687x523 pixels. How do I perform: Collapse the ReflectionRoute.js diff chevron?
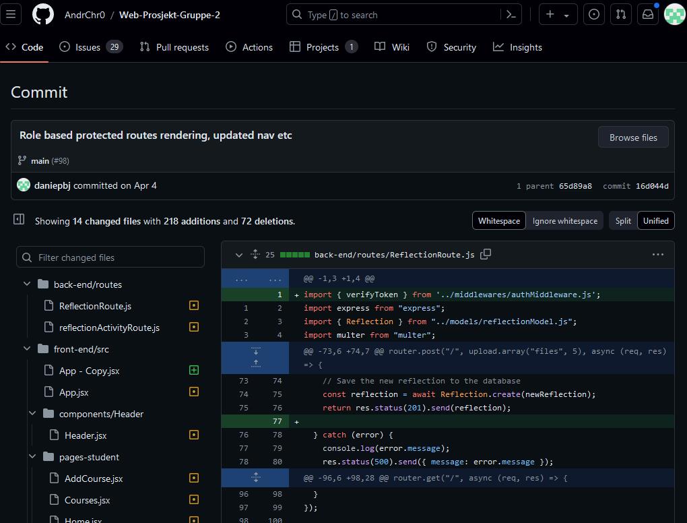(239, 255)
